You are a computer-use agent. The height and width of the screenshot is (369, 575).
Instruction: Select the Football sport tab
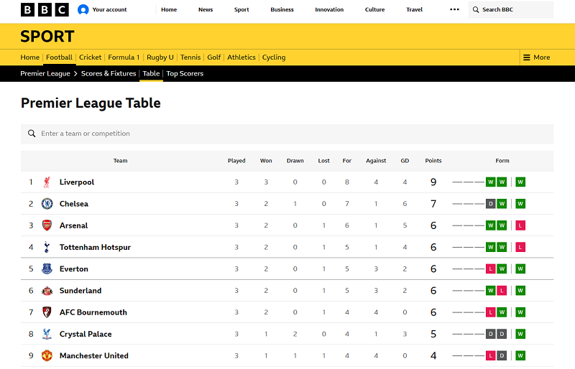click(x=59, y=57)
